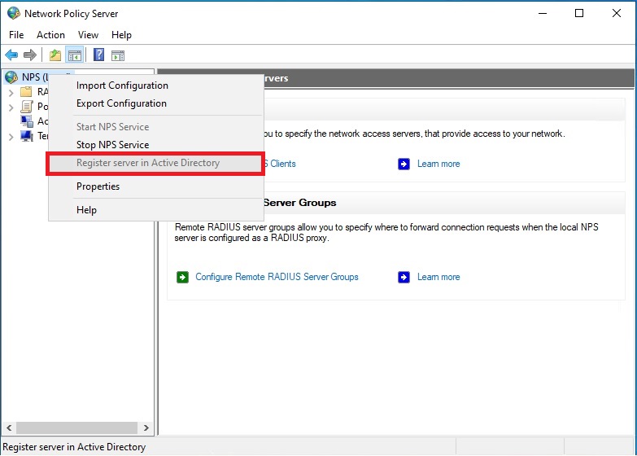The height and width of the screenshot is (456, 637).
Task: Click blue arrow icon next to Clients Learn more
Action: 404,164
